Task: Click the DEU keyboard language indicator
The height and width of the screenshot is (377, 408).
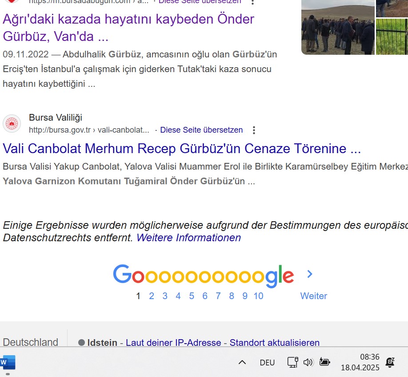Action: coord(267,362)
